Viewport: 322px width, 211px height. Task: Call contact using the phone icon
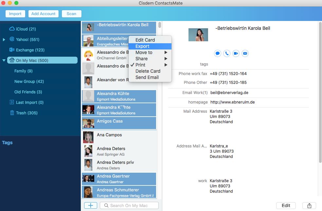point(227,53)
